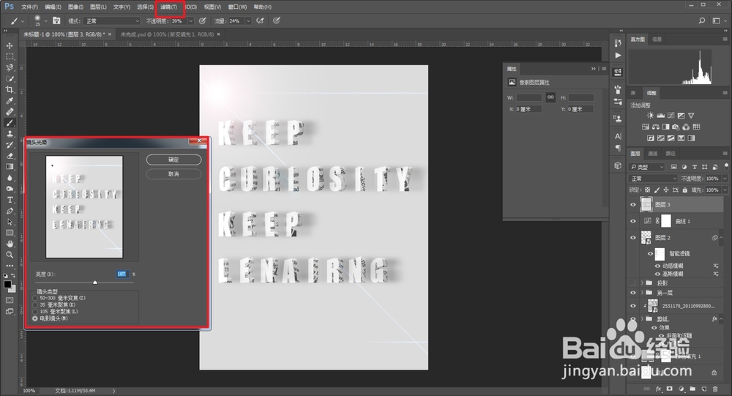The image size is (732, 396).
Task: Add a Photo Filter adjustment
Action: point(676,127)
